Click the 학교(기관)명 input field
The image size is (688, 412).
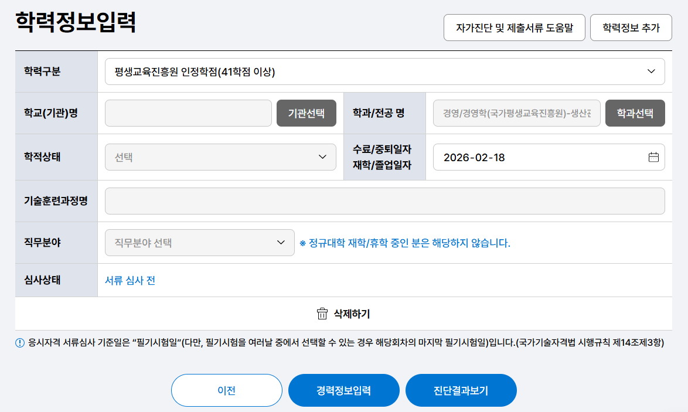tap(188, 113)
